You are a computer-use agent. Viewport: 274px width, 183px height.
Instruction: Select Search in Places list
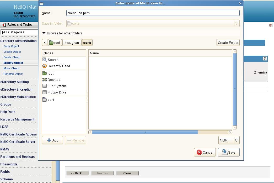[64, 60]
